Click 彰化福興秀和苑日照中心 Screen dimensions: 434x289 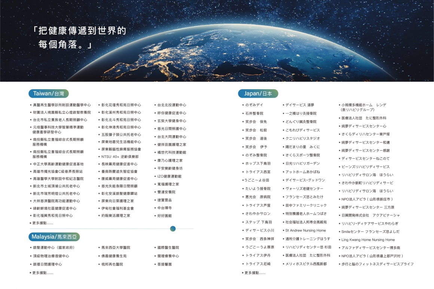[53, 216]
